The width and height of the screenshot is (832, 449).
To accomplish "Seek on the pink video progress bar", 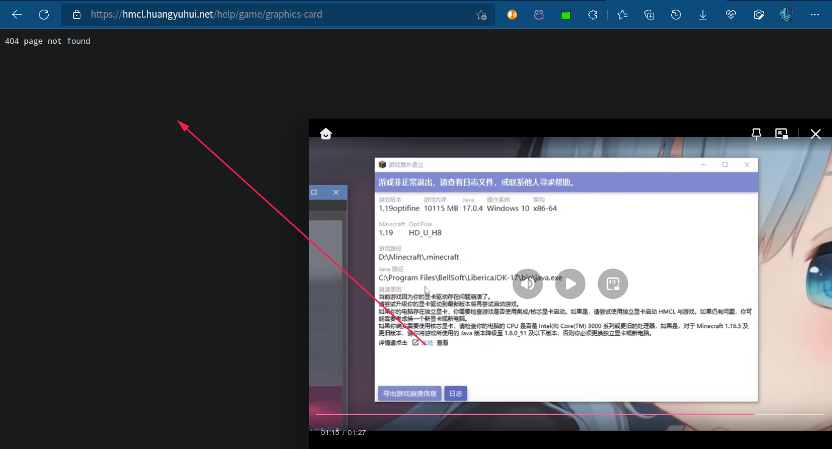I will pos(569,414).
